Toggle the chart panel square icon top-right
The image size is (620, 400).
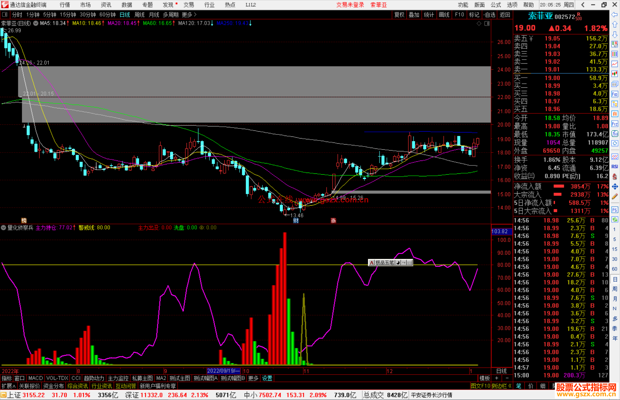[487, 24]
